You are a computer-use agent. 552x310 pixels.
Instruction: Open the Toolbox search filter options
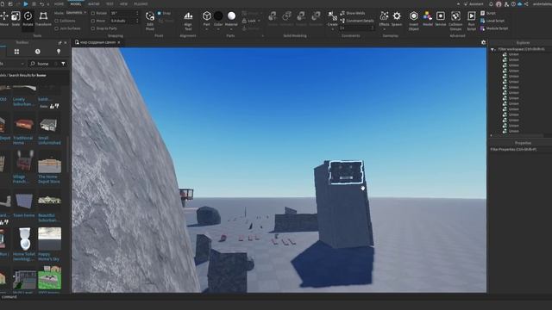63,64
